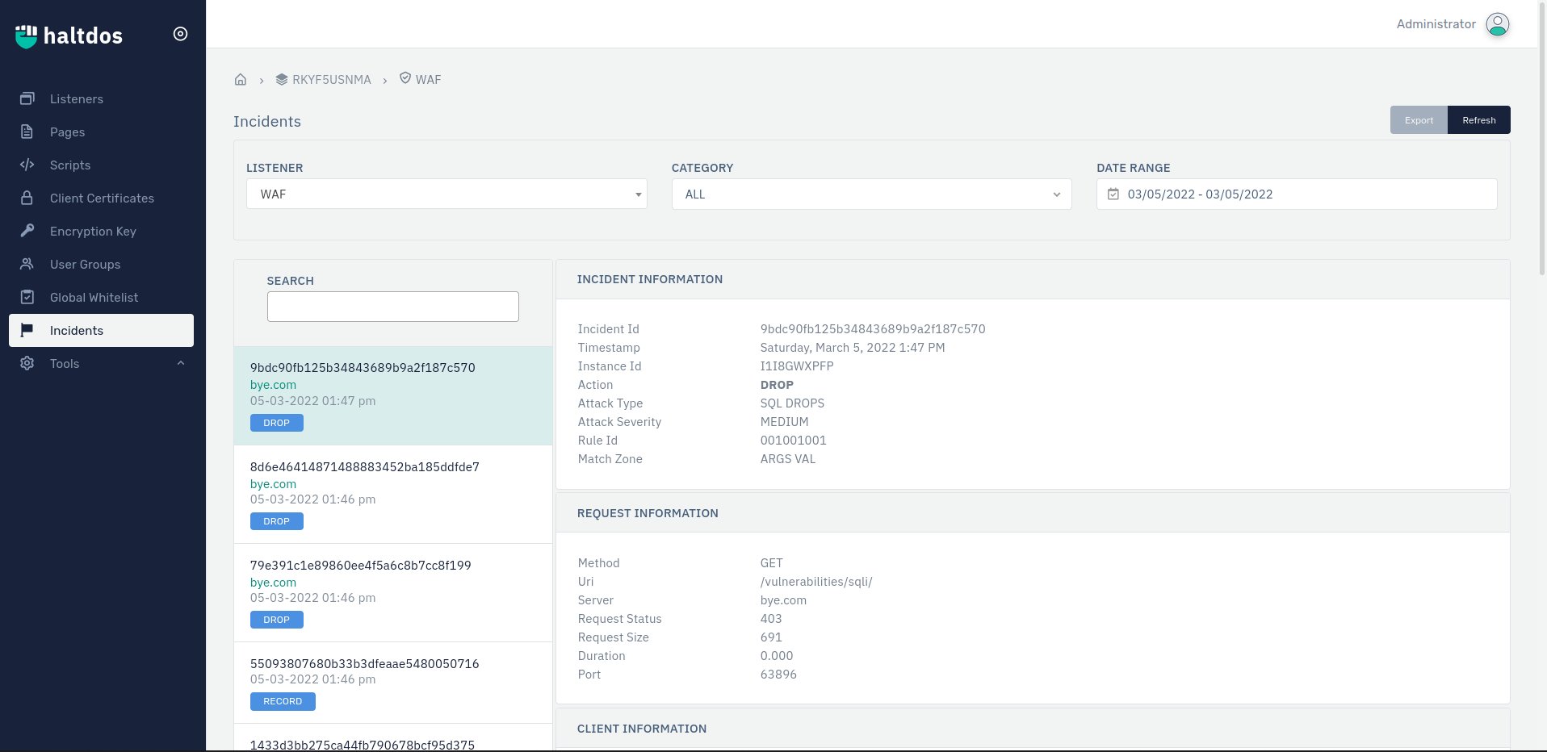Image resolution: width=1547 pixels, height=752 pixels.
Task: Open the LISTENER dropdown showing WAF
Action: (446, 194)
